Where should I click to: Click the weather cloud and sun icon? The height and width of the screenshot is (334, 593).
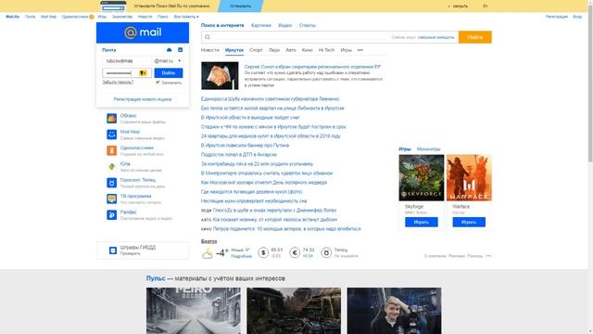[208, 253]
